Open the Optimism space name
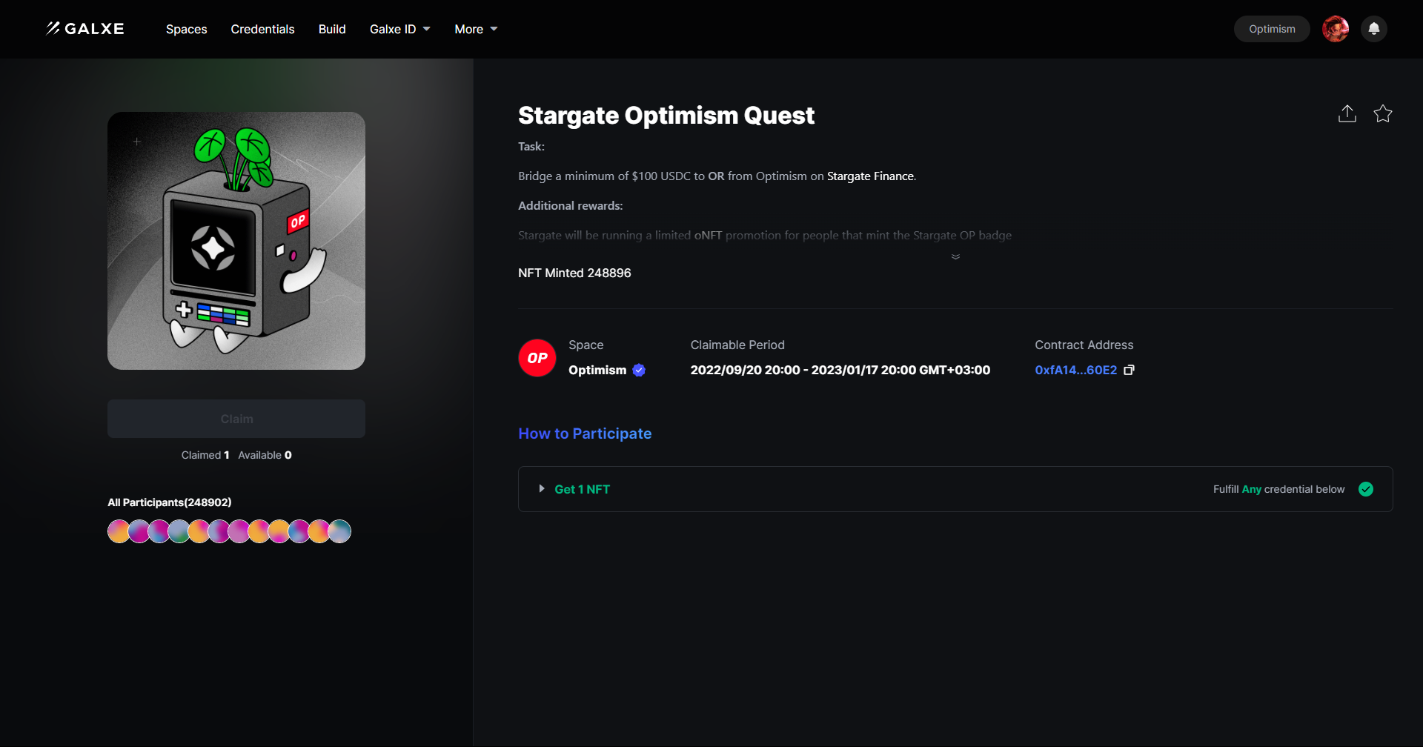The width and height of the screenshot is (1423, 747). [x=597, y=370]
